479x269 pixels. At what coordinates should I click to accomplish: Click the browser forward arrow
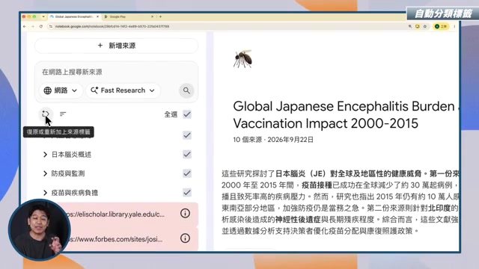click(x=33, y=27)
